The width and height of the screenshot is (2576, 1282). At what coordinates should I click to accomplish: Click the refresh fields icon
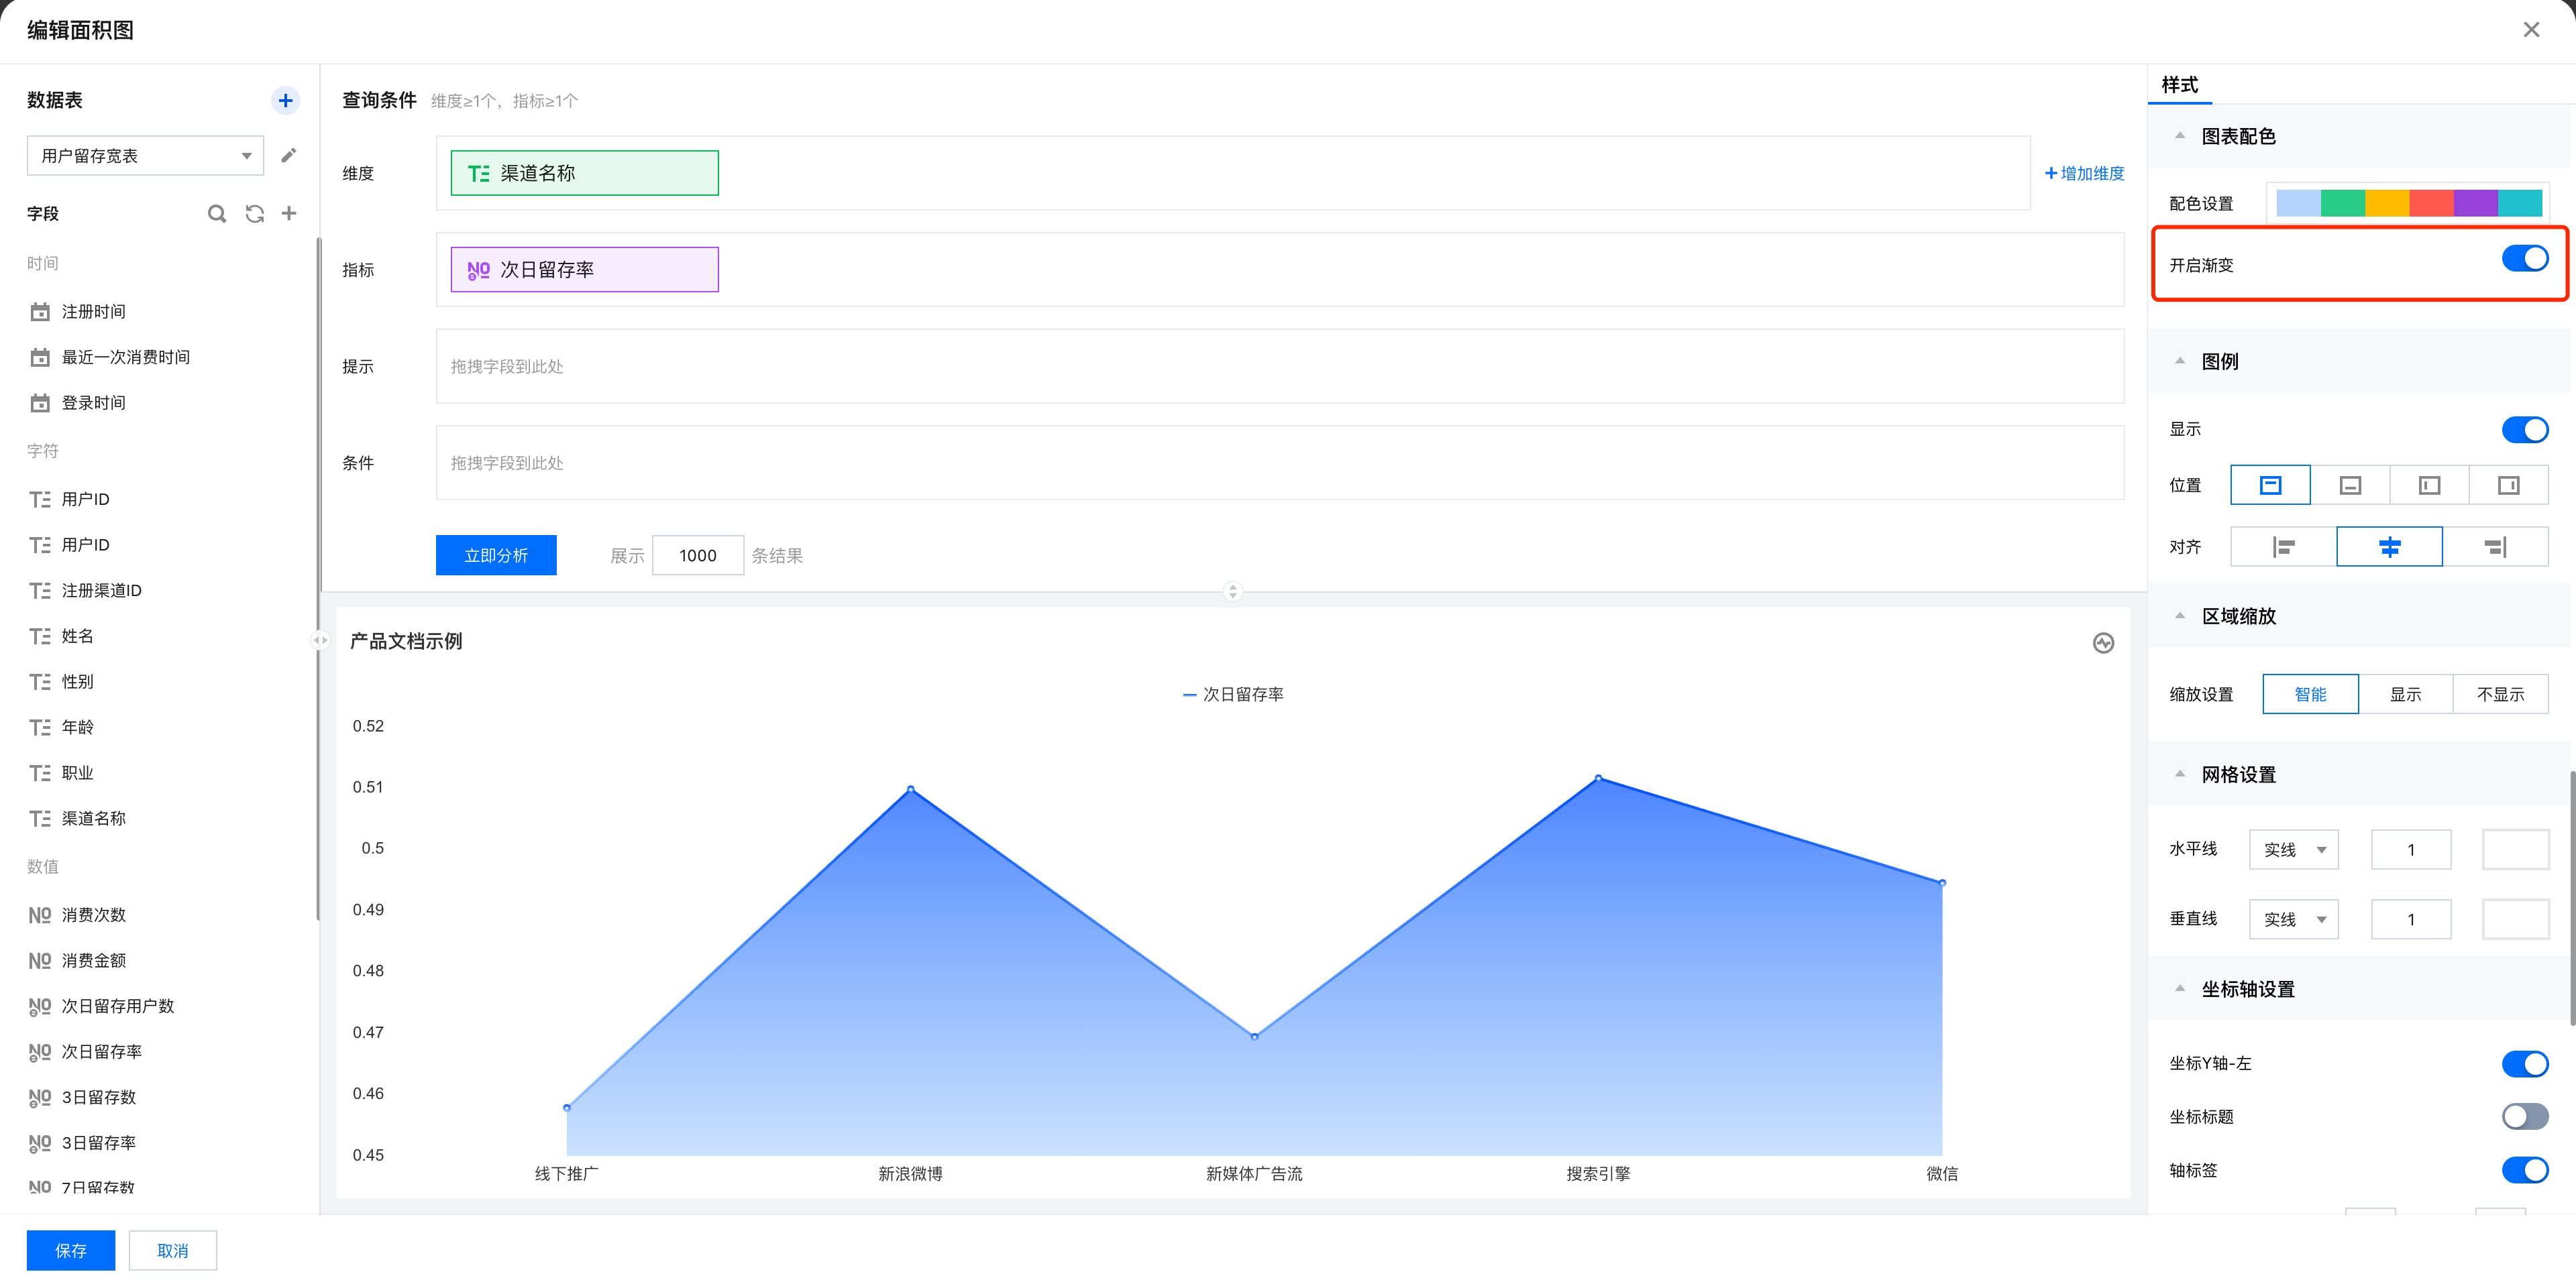[x=255, y=213]
